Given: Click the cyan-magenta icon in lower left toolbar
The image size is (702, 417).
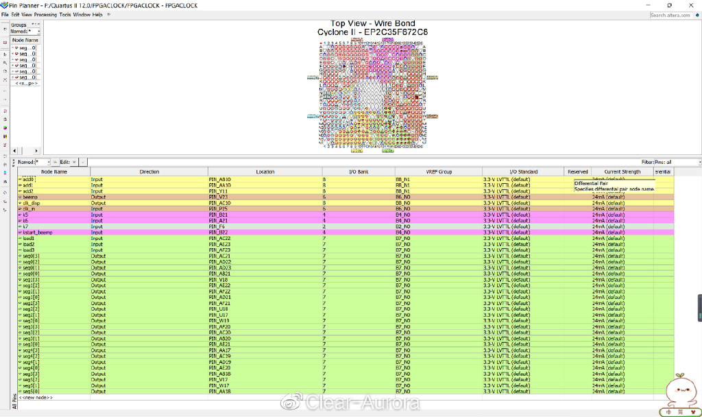Looking at the screenshot, I should tap(5, 172).
